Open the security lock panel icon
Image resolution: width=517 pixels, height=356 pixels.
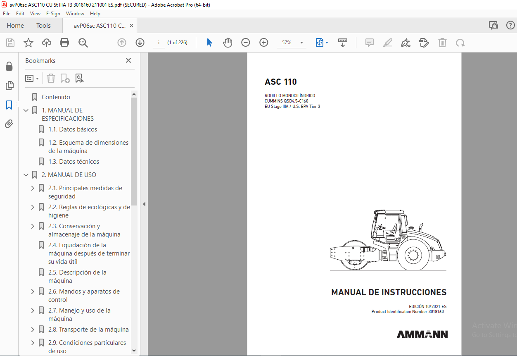pos(9,67)
